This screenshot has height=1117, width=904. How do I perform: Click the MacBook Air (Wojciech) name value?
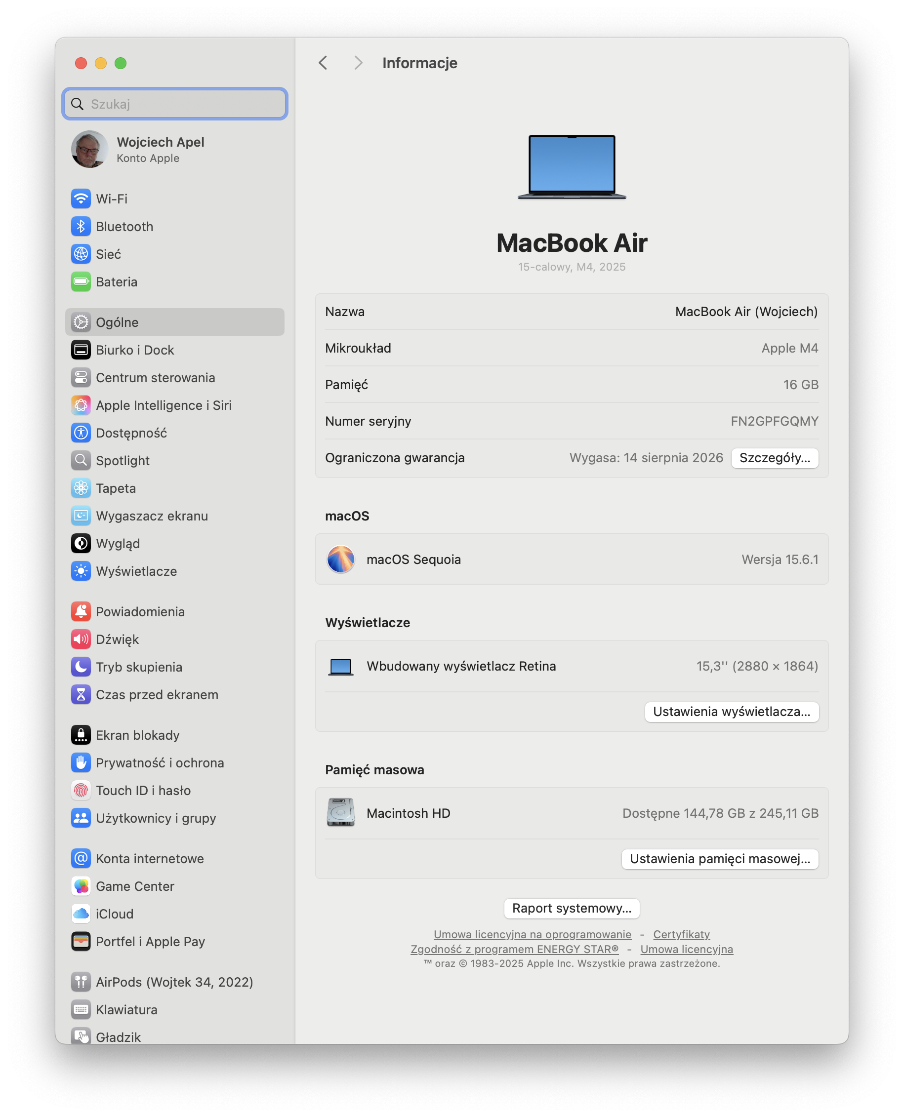pyautogui.click(x=746, y=312)
